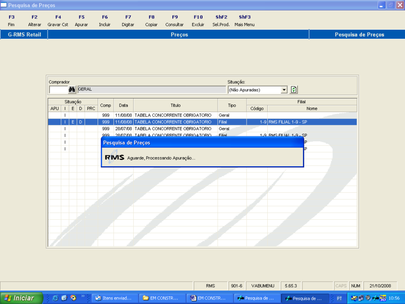Click the 10:56 clock in the system tray

(394, 298)
